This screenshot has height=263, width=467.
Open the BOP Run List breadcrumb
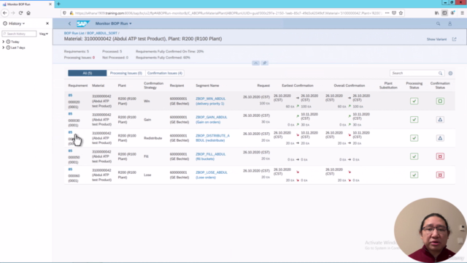[x=74, y=33]
